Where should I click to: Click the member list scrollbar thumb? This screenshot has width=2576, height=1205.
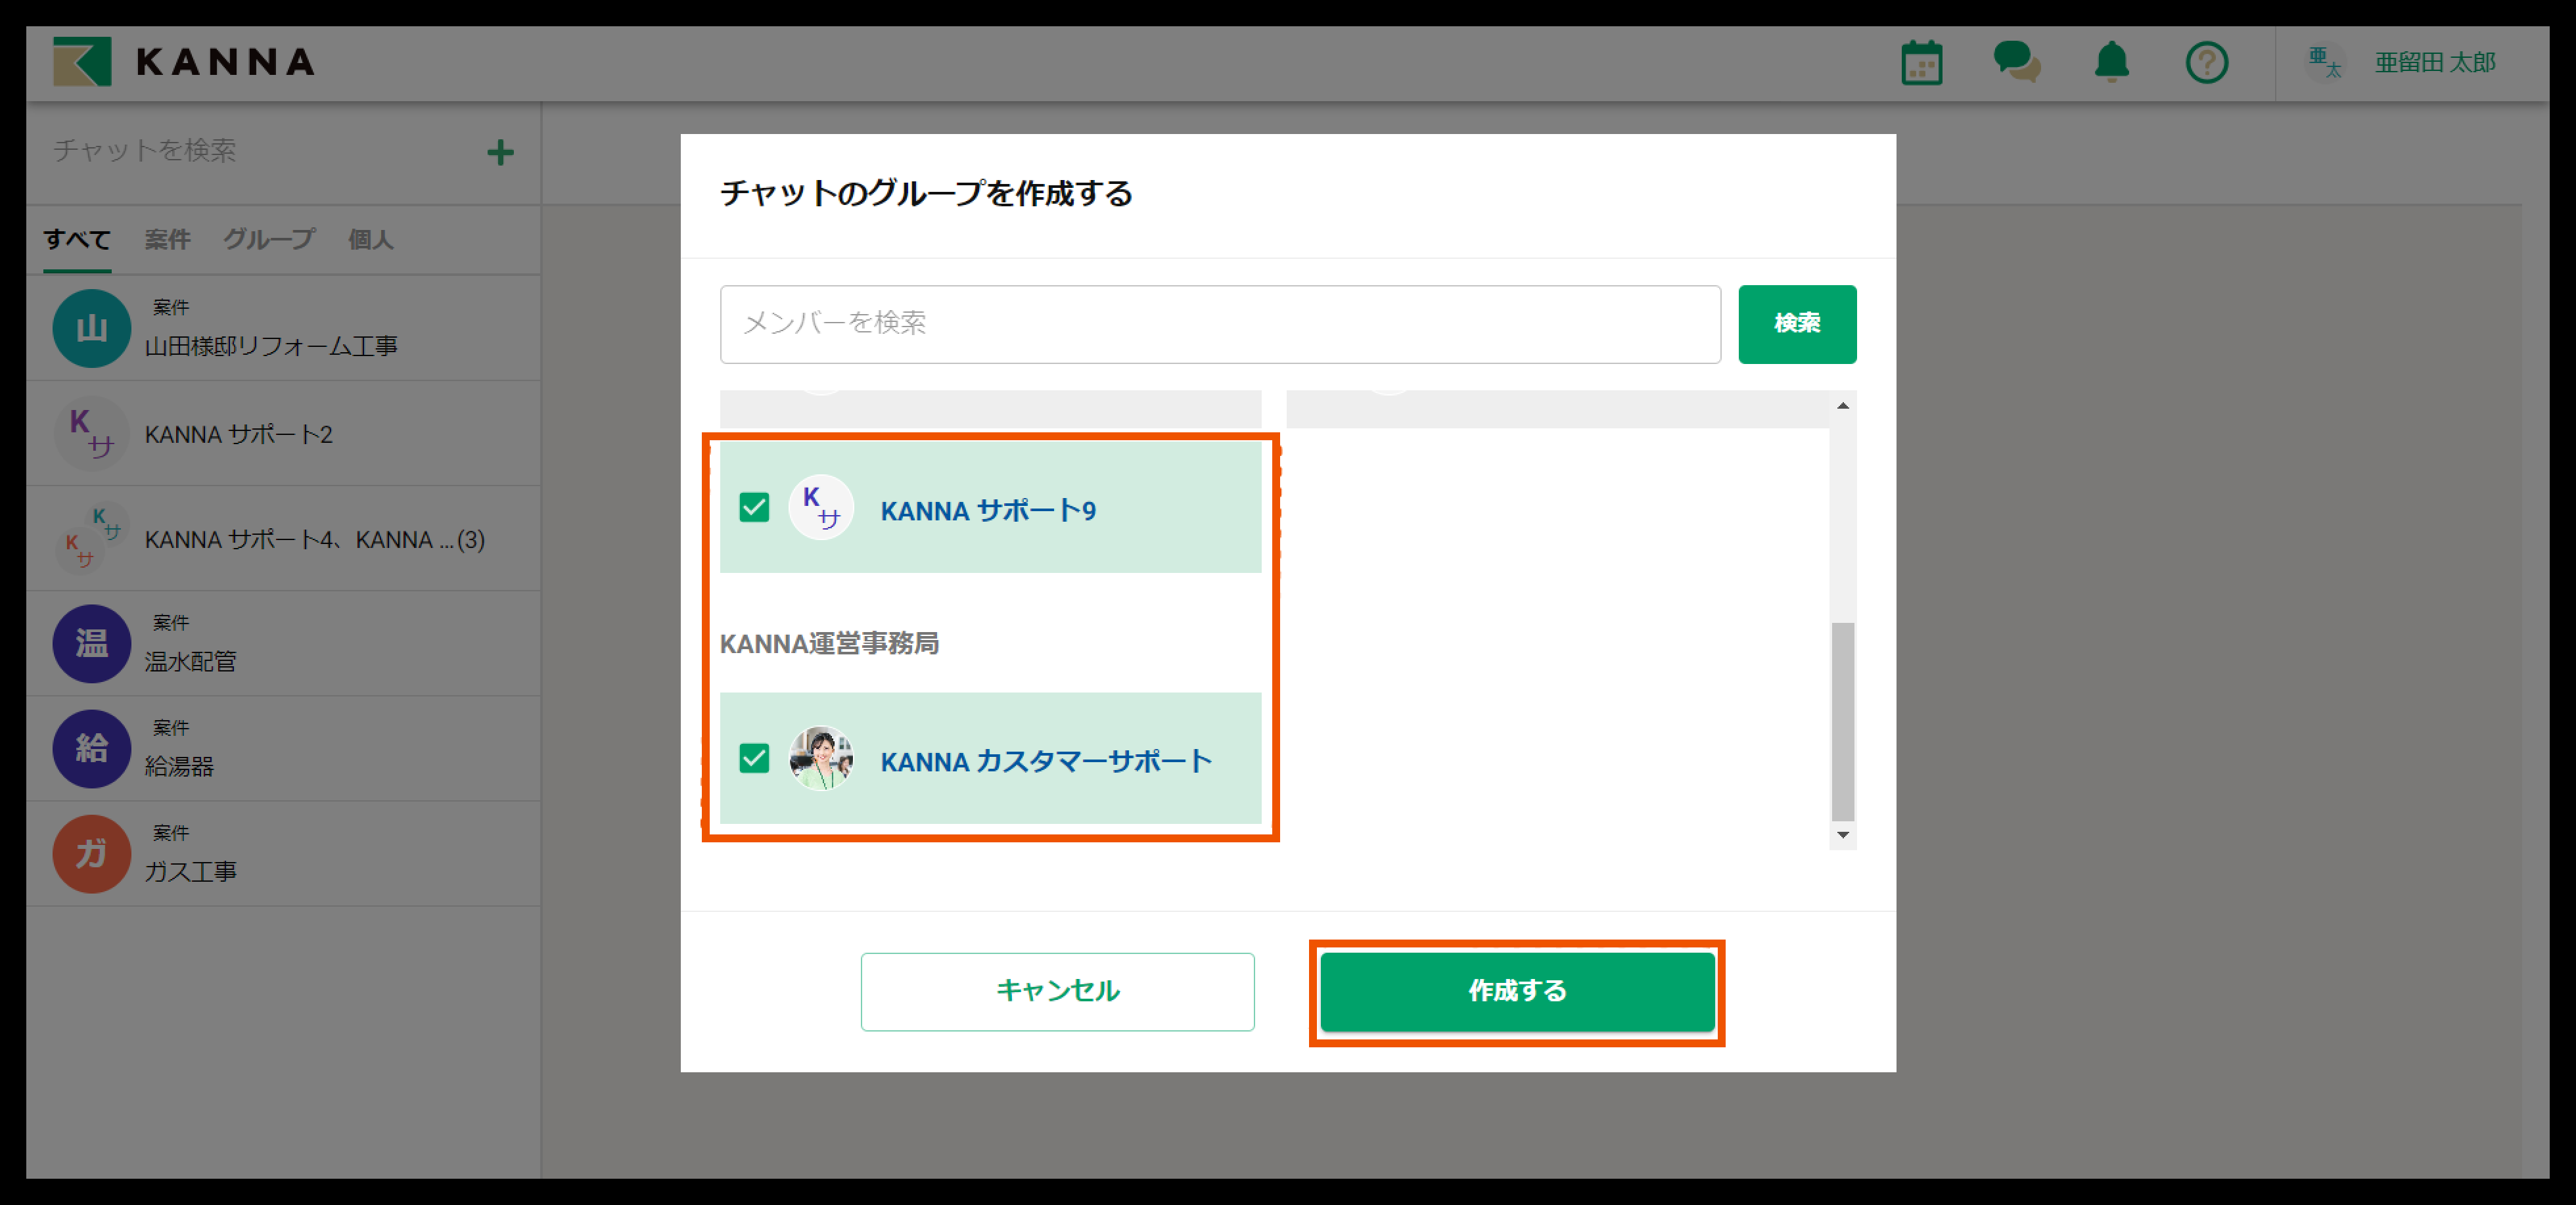tap(1842, 721)
